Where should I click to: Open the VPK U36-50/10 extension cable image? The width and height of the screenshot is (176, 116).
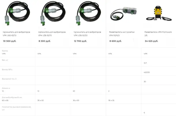[53, 13]
